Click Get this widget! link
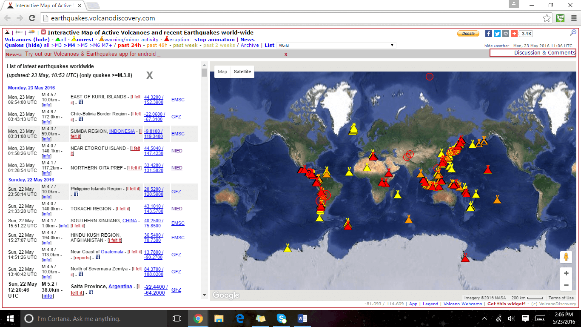The image size is (581, 327). click(506, 304)
